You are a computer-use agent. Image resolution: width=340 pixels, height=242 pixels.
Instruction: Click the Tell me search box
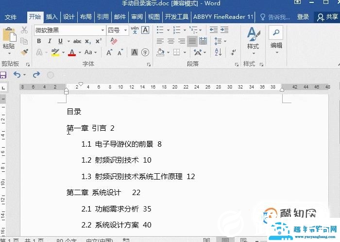pyautogui.click(x=275, y=17)
